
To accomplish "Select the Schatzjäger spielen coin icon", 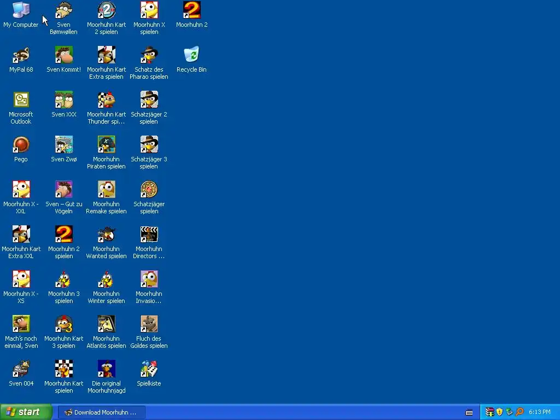I will [149, 189].
